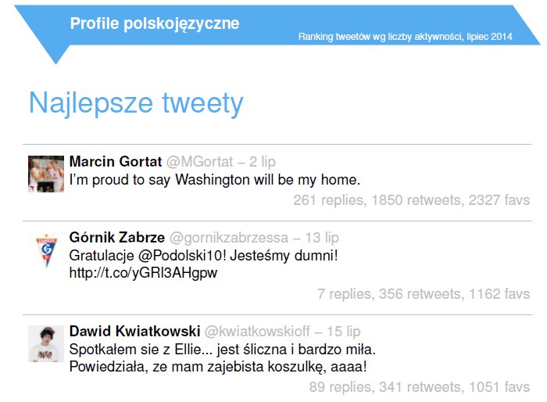The height and width of the screenshot is (402, 547).
Task: Click the @MGortat handle
Action: (199, 162)
